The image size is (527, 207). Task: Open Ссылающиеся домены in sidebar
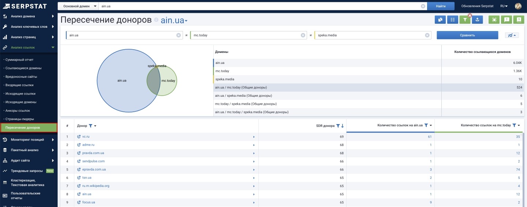[23, 68]
